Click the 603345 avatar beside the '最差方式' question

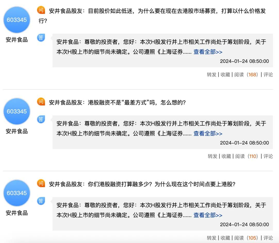coord(17,111)
